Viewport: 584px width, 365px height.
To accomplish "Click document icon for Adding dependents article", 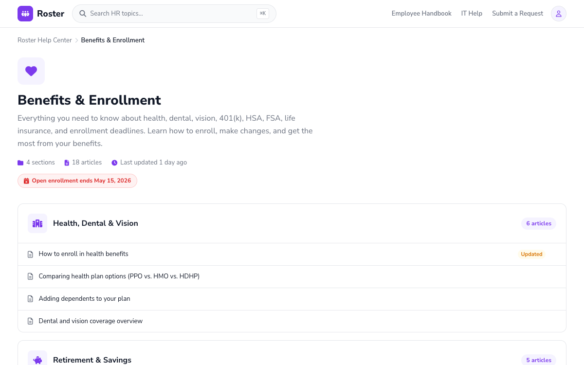I will (x=30, y=299).
